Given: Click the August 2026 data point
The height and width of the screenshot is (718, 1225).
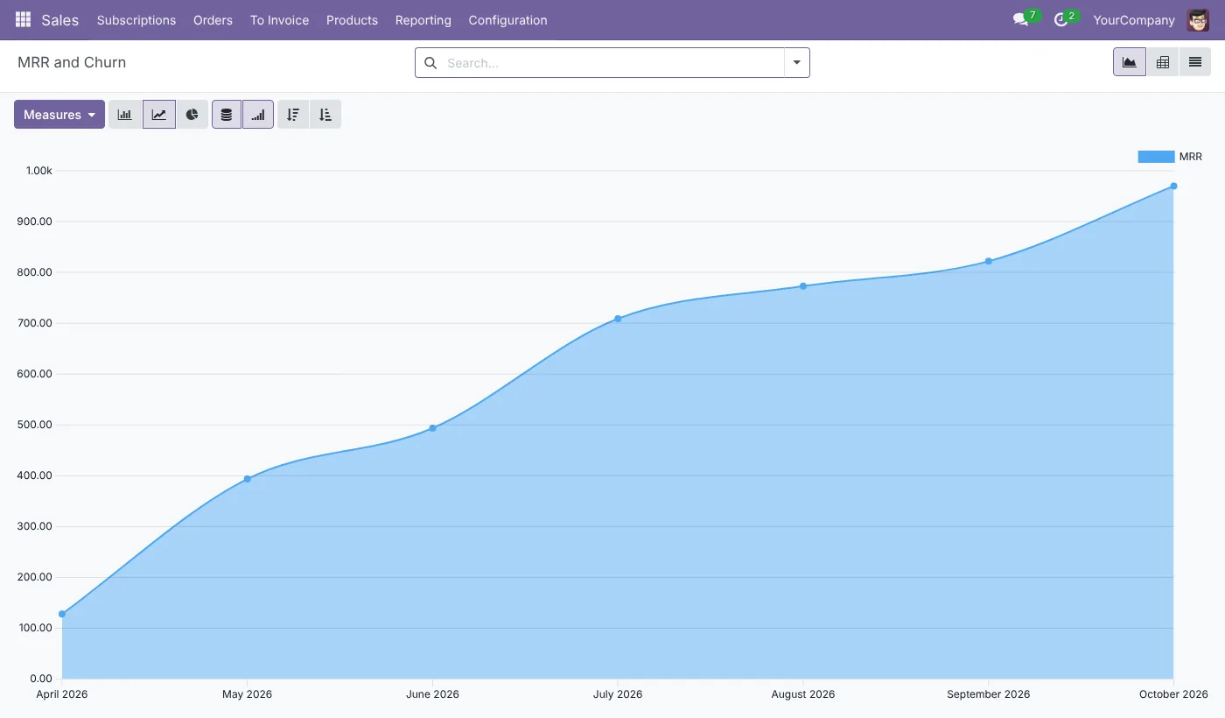Looking at the screenshot, I should point(803,286).
